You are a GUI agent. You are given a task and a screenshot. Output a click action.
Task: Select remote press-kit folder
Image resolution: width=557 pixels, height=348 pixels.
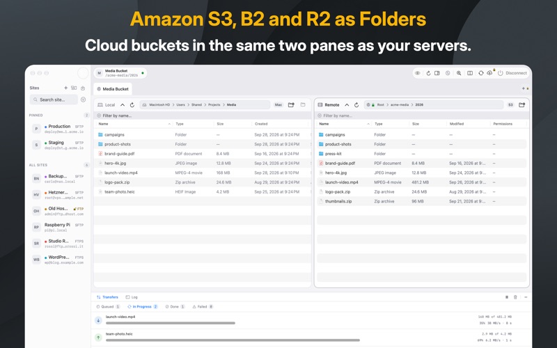pyautogui.click(x=422, y=154)
